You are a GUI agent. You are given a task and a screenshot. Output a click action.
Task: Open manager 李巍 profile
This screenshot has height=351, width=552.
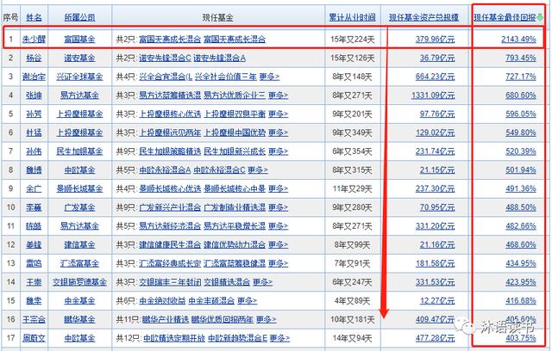click(x=34, y=207)
